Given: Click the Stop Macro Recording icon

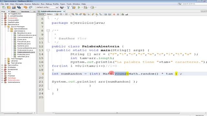Looking at the screenshot, I should click(x=118, y=14).
